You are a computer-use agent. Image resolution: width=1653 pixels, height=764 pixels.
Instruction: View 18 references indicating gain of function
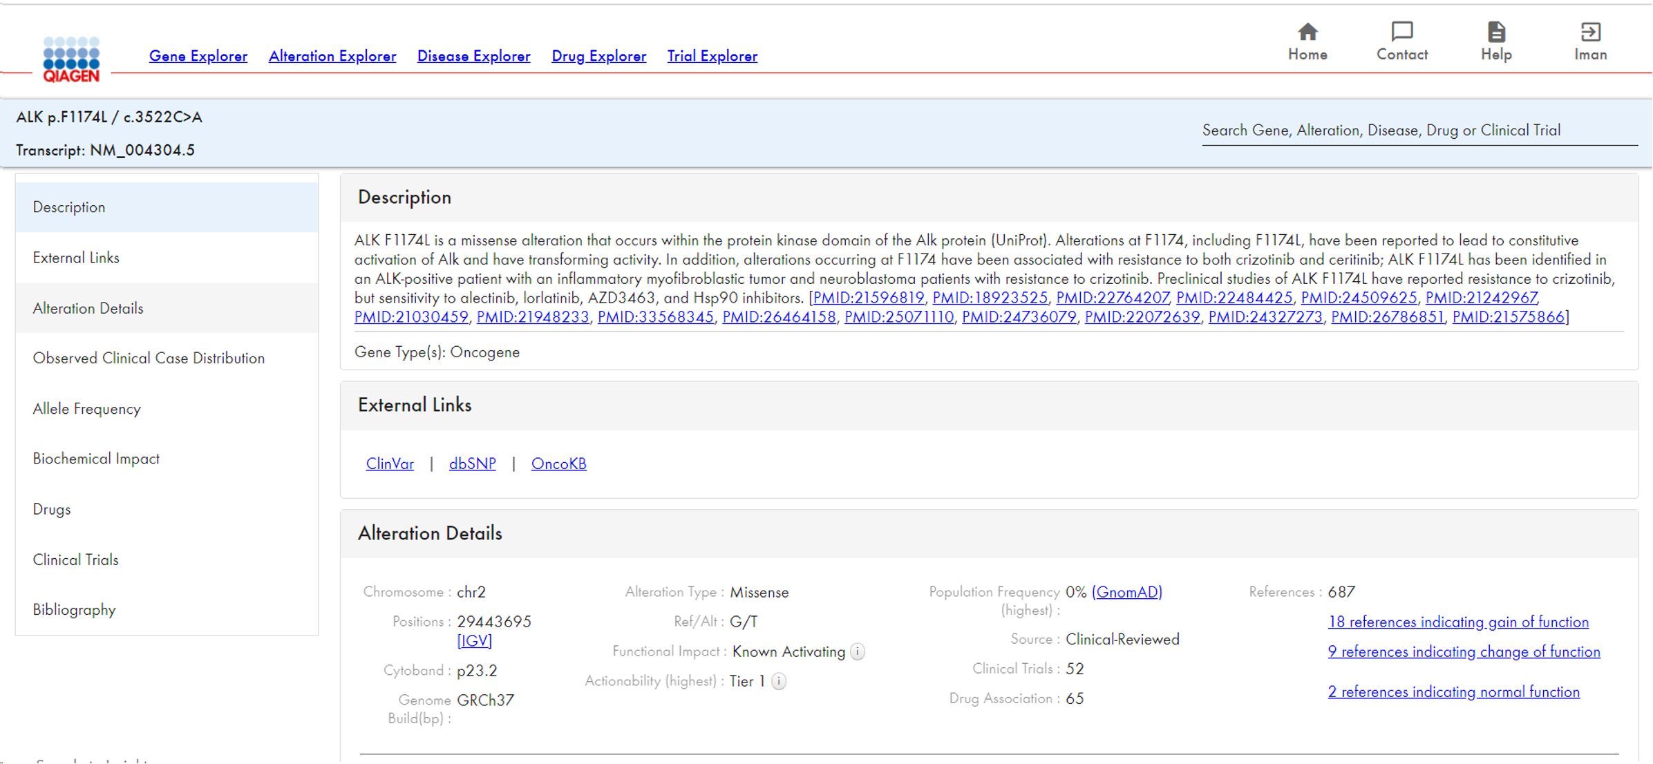pos(1458,622)
